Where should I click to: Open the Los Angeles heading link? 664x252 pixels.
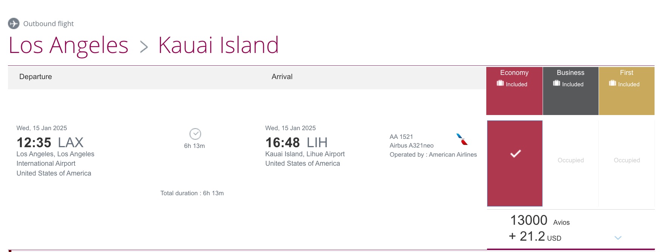coord(68,45)
